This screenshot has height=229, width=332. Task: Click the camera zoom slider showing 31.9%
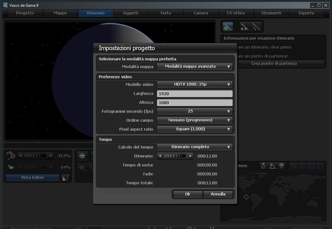[35, 156]
